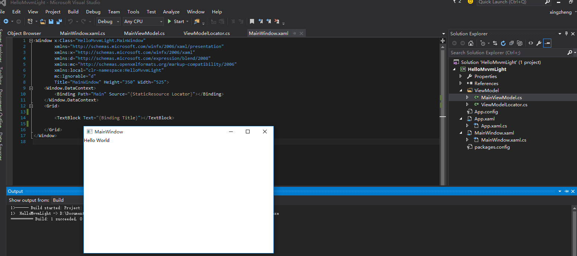The height and width of the screenshot is (256, 577).
Task: Open the Project menu
Action: coord(53,12)
